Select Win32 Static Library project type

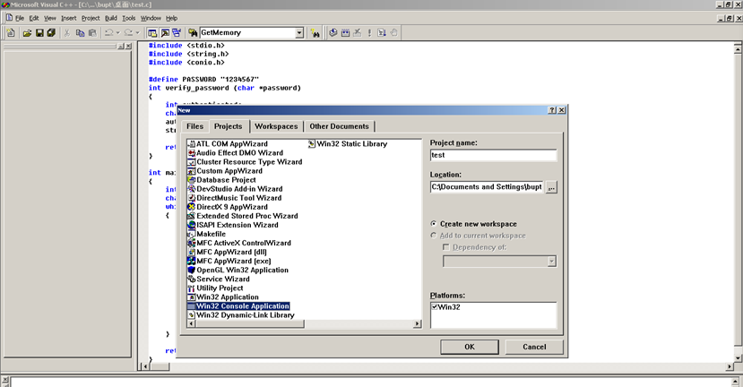coord(351,143)
